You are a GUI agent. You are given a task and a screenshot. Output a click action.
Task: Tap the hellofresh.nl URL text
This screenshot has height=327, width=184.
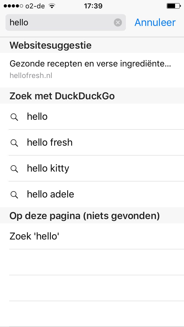(31, 76)
